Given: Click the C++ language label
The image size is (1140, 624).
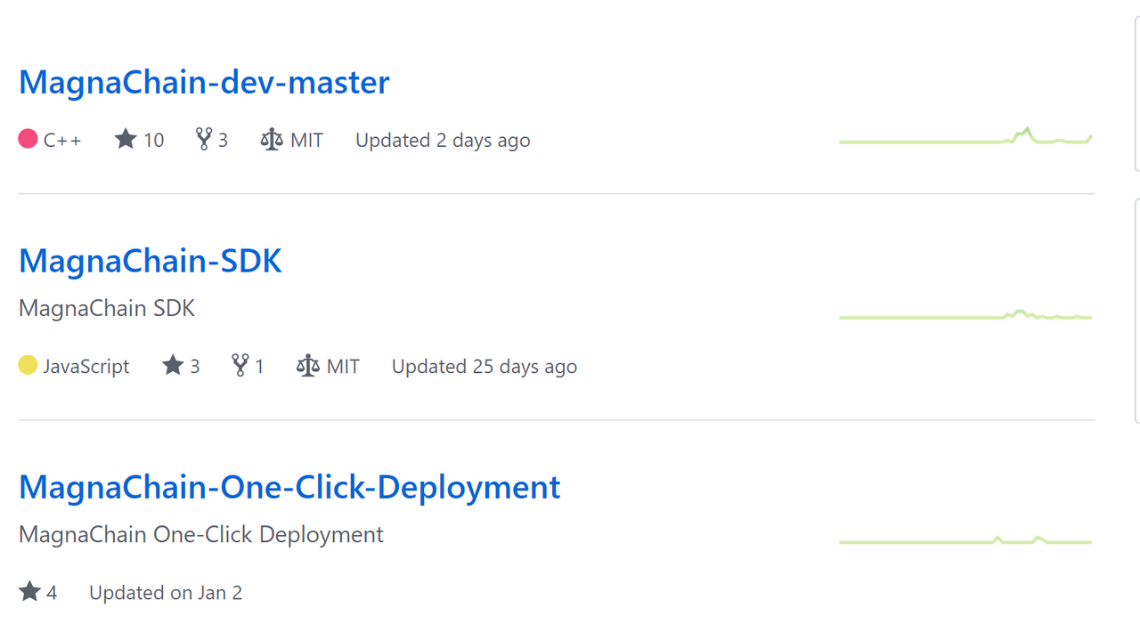Looking at the screenshot, I should 62,140.
